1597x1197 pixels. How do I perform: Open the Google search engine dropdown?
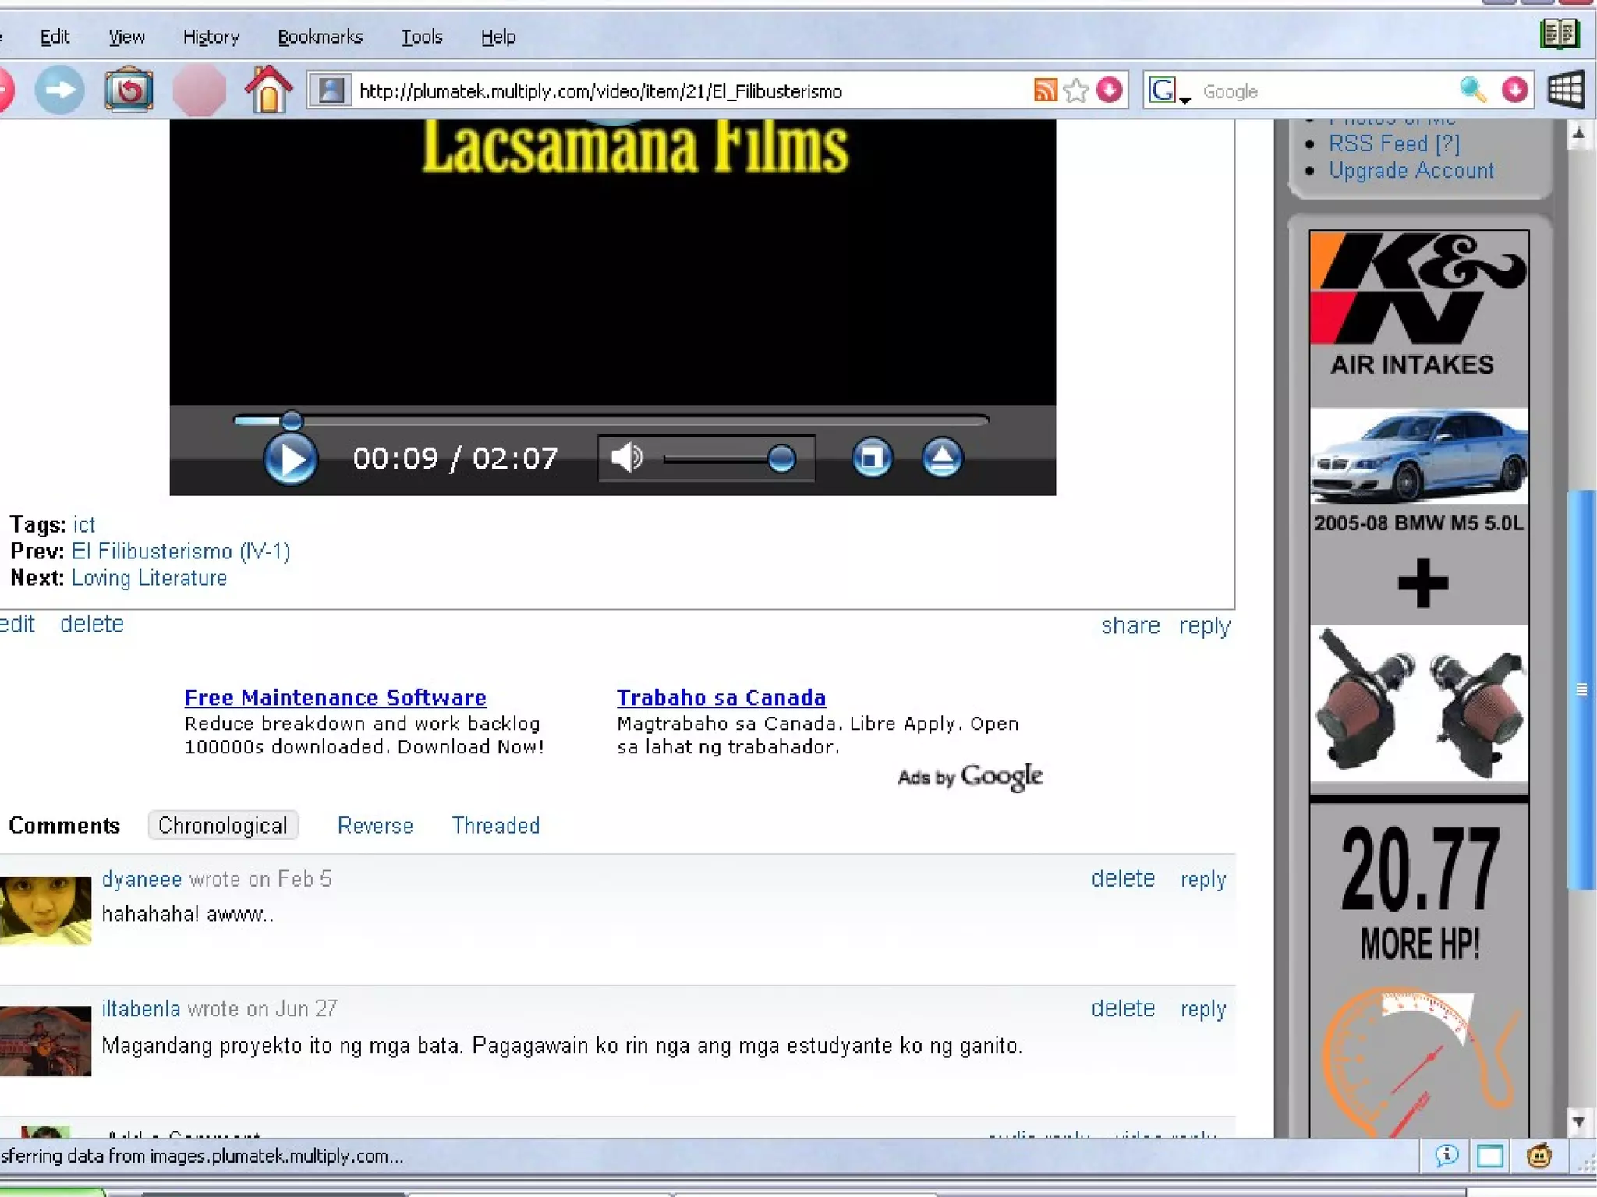point(1169,92)
